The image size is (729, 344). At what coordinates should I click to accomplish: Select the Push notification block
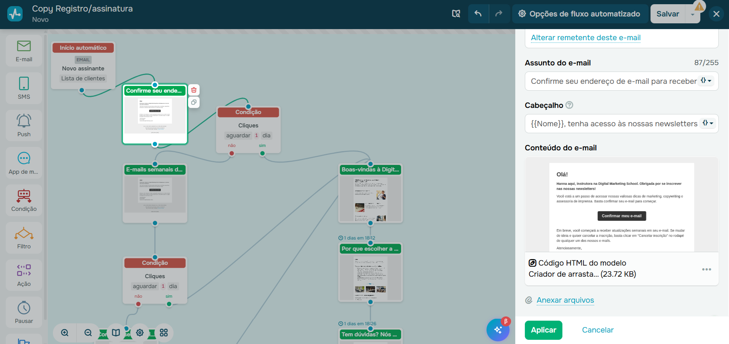[24, 126]
